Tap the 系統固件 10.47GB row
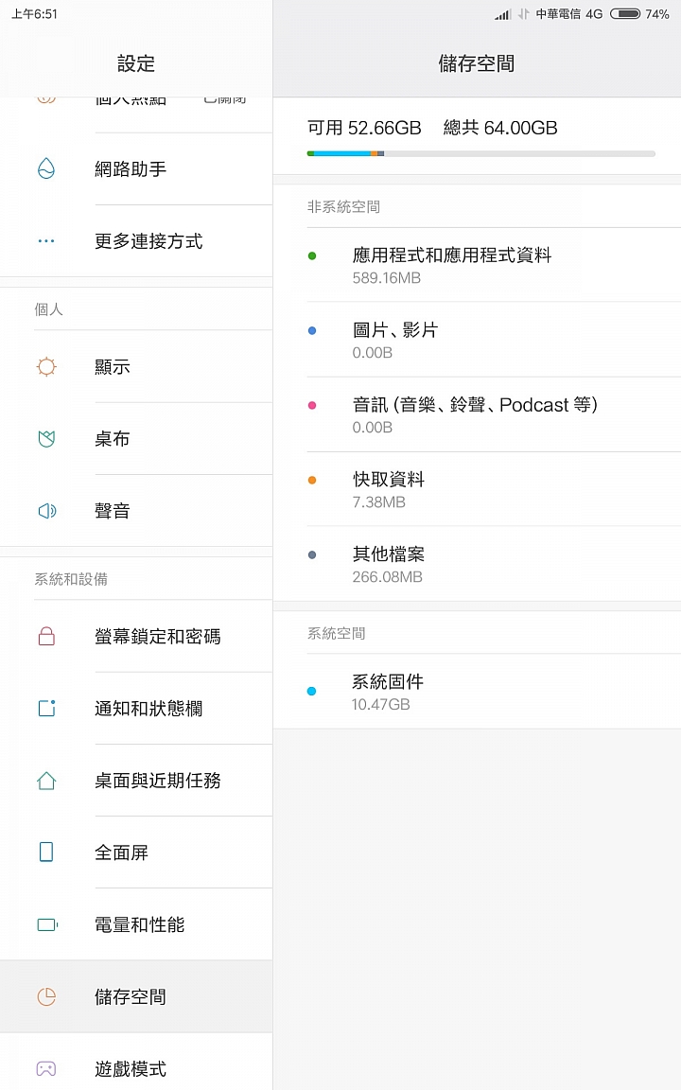The image size is (681, 1090). pos(477,691)
